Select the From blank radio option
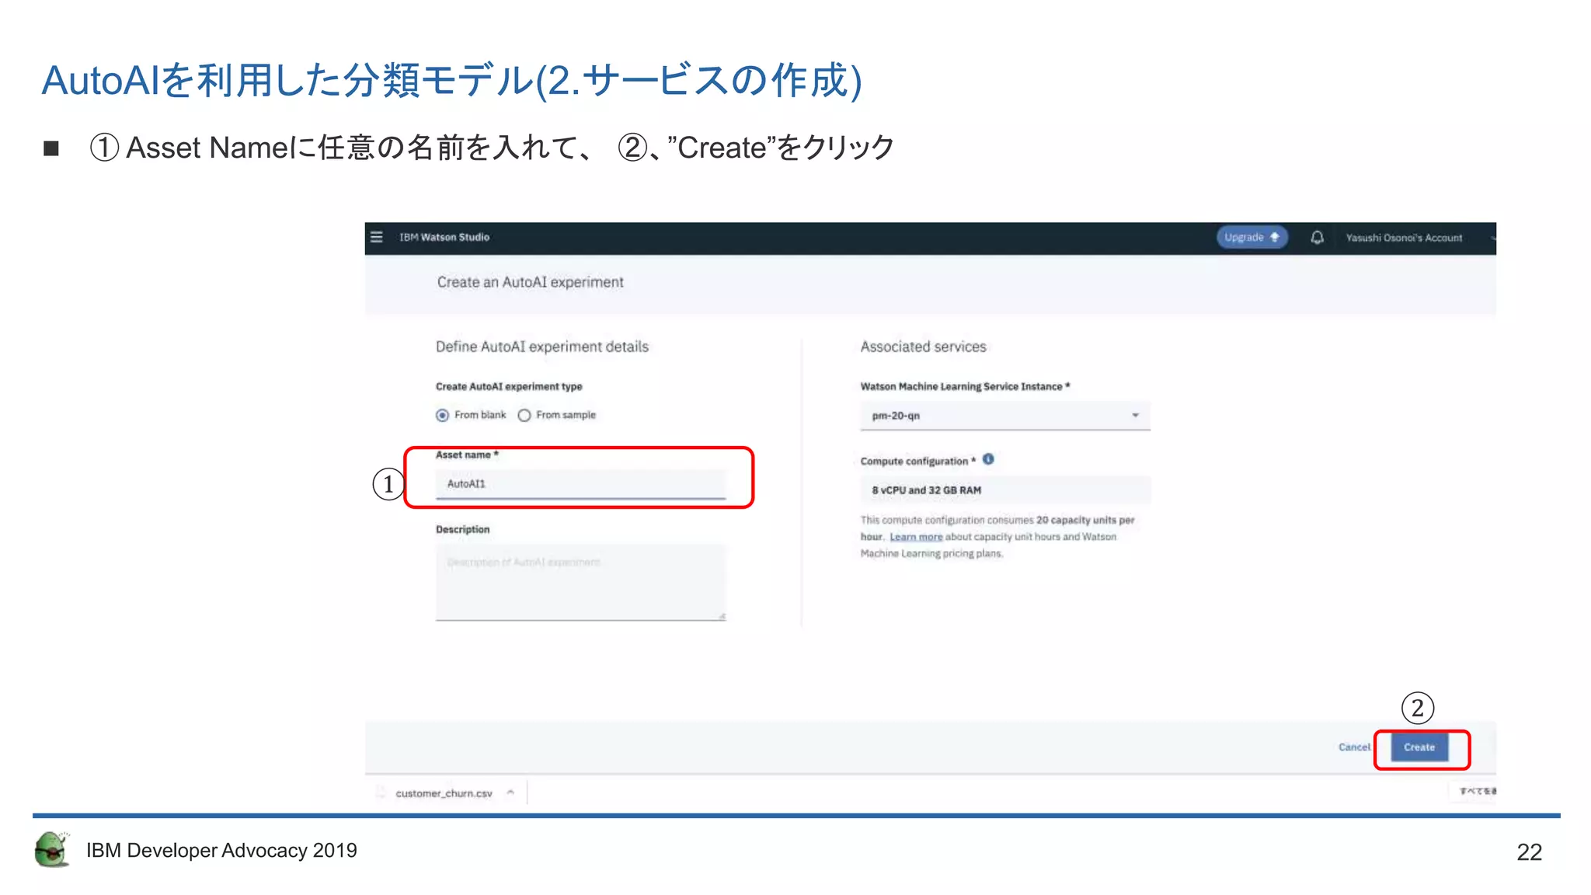1591x895 pixels. click(442, 416)
